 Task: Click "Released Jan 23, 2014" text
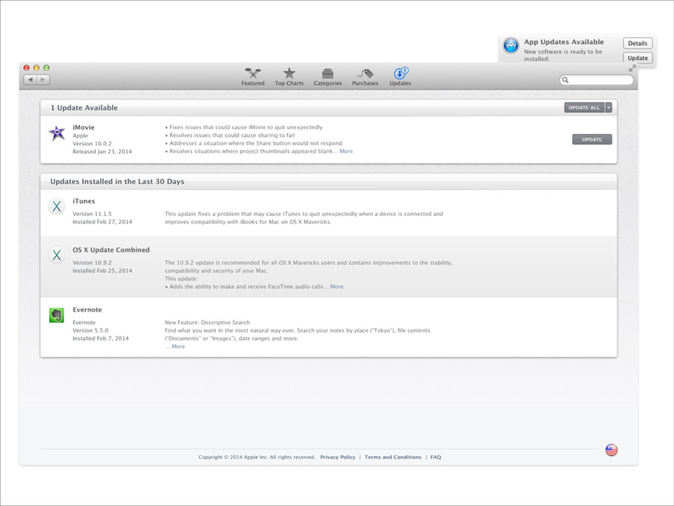[x=102, y=152]
